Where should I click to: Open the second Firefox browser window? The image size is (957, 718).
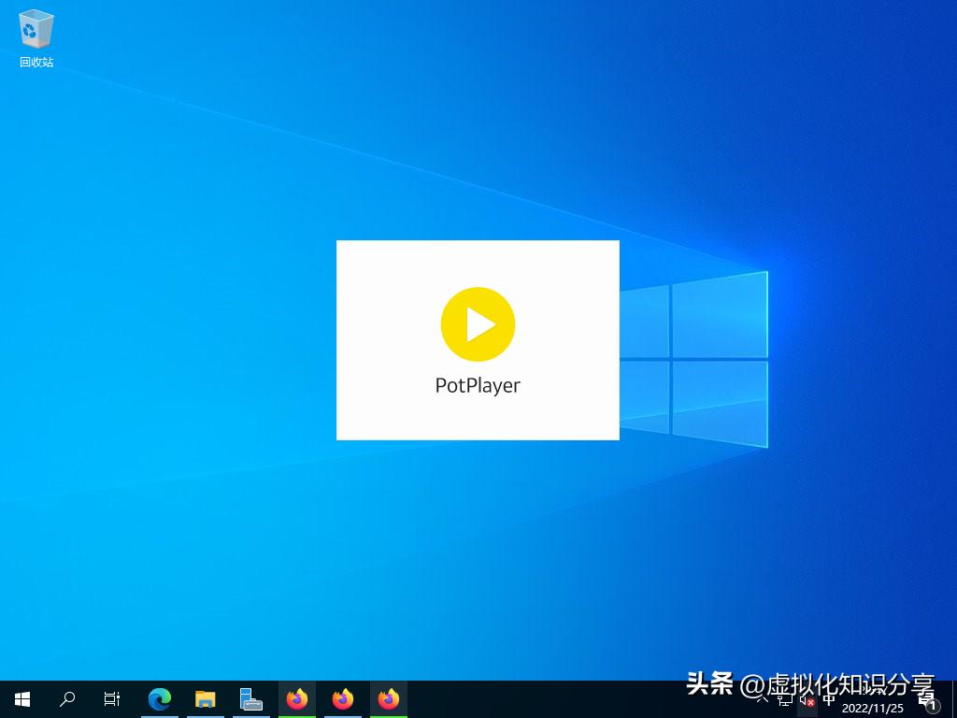point(342,698)
